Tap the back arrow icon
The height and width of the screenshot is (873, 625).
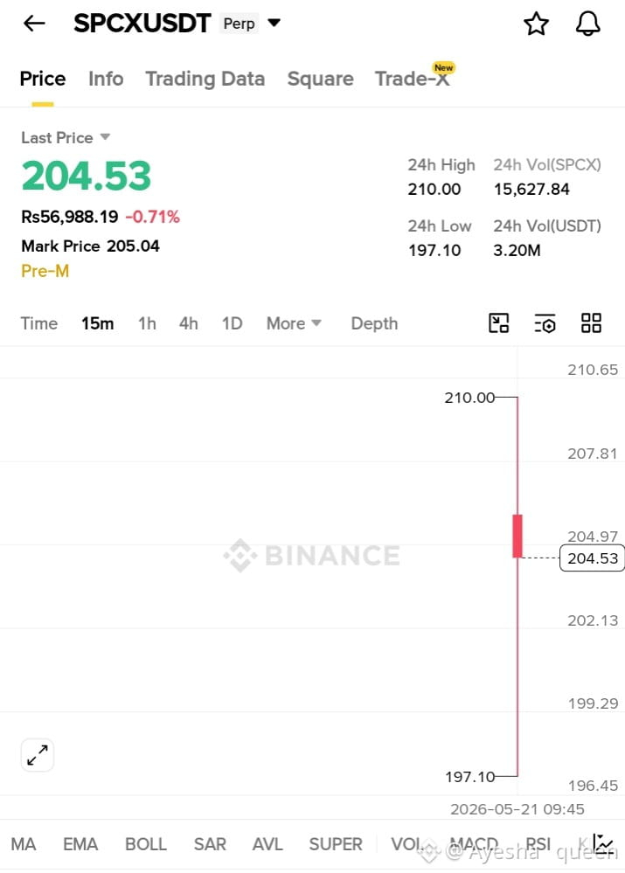click(34, 24)
